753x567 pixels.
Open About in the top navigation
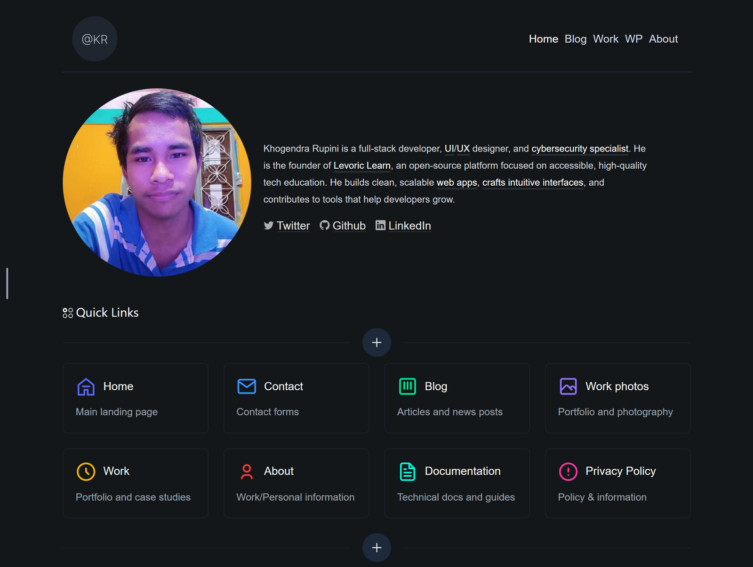(663, 39)
